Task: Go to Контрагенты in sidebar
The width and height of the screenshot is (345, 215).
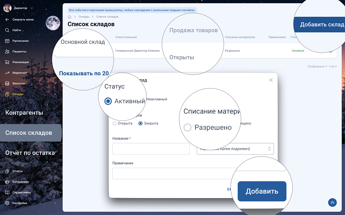Action: point(24,113)
